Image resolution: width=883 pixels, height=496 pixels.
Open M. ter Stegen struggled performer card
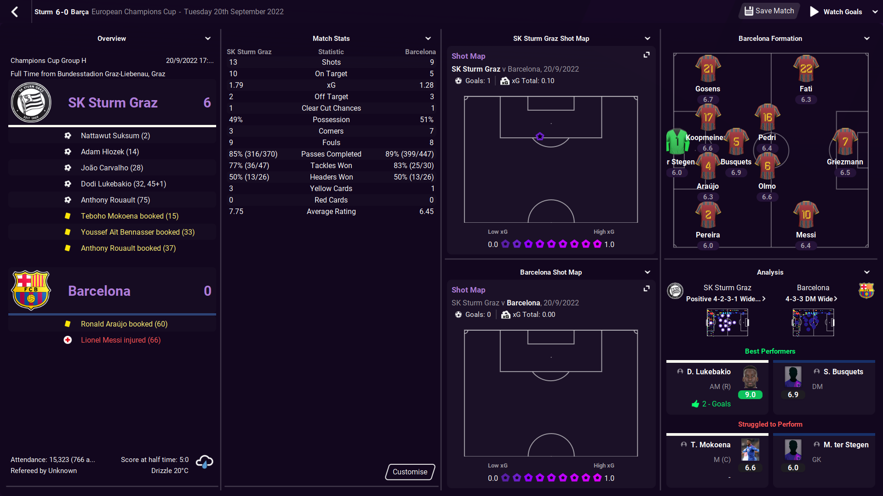[824, 460]
